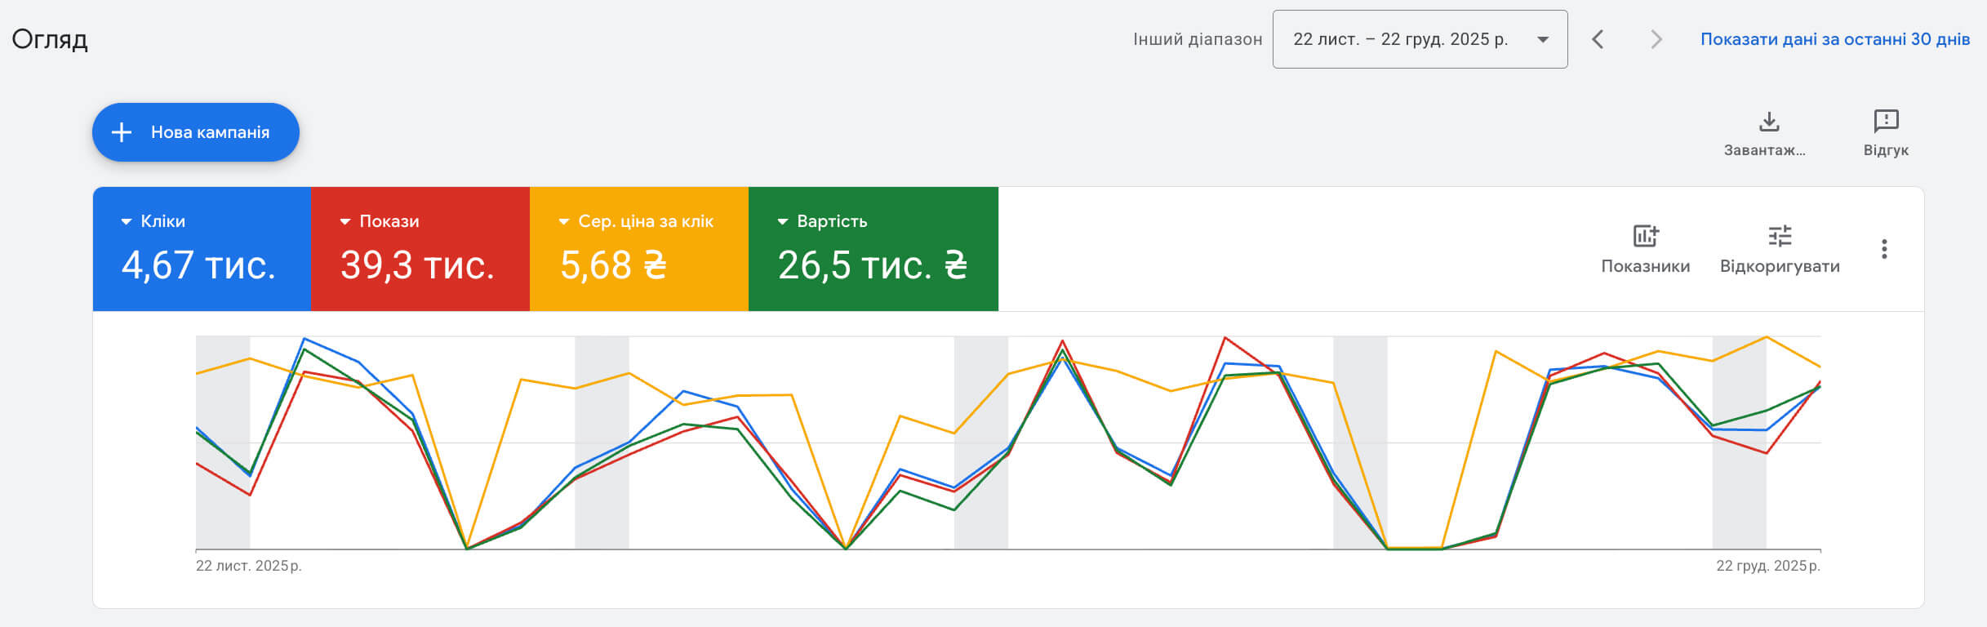Click the plus icon in Нова кампанія
This screenshot has width=1987, height=627.
(x=122, y=132)
